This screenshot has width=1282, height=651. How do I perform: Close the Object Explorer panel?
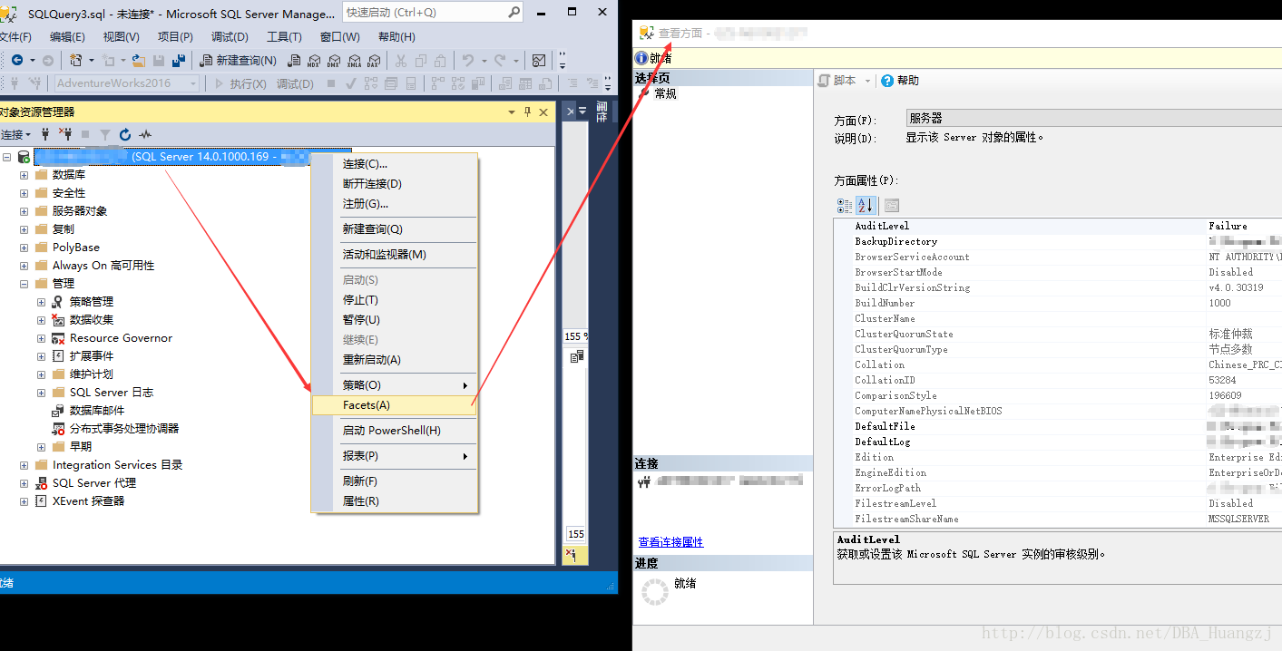(x=543, y=112)
